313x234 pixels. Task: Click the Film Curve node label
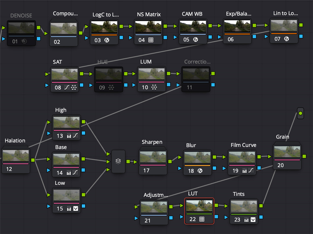click(x=243, y=145)
